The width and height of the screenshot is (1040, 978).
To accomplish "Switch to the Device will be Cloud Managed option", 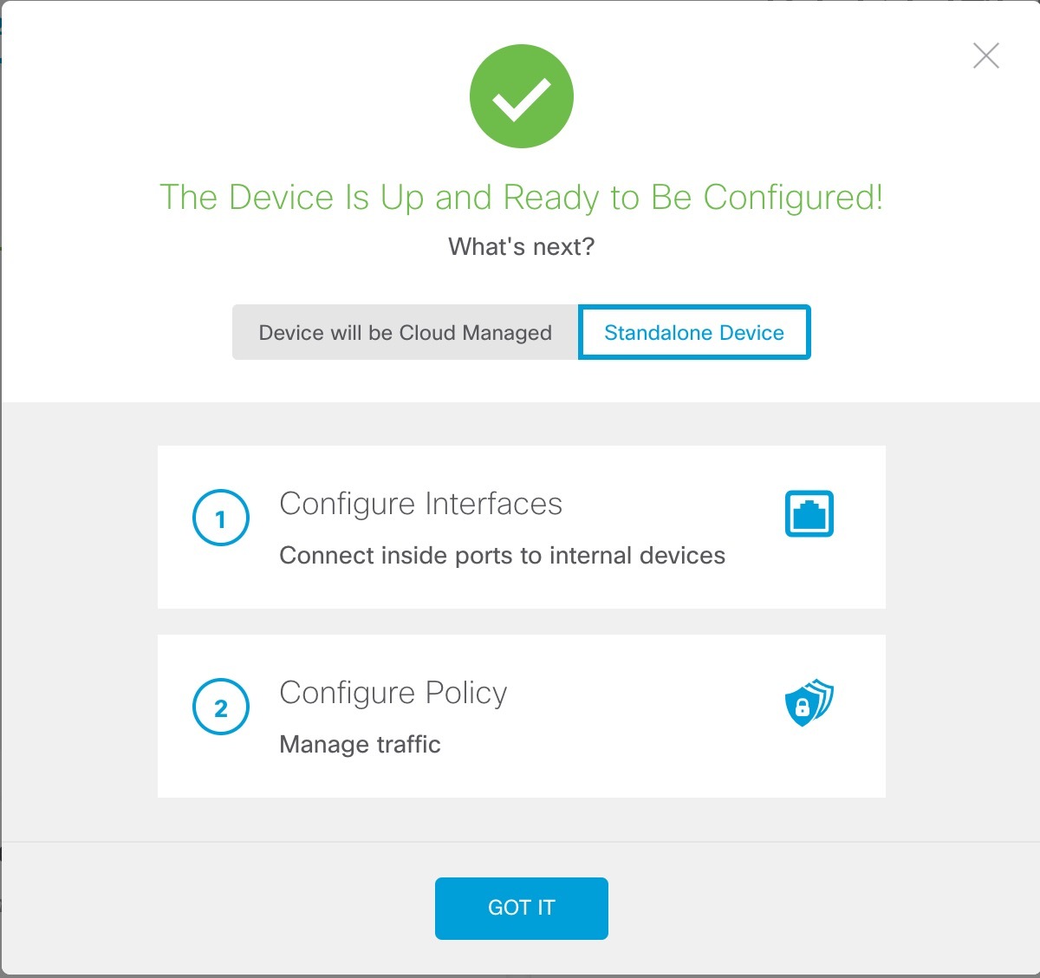I will tap(405, 332).
